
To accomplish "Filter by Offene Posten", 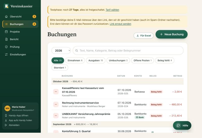I will pyautogui.click(x=143, y=60).
